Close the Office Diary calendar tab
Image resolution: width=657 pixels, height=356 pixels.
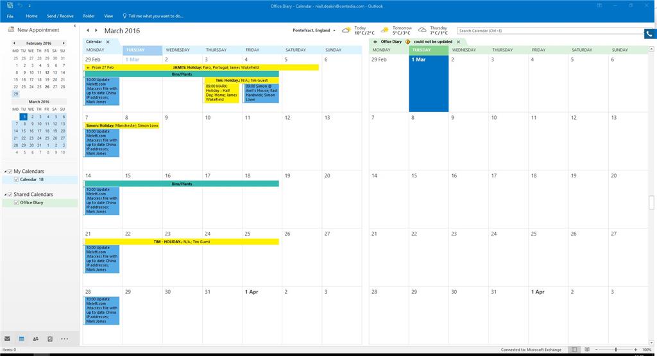(458, 42)
